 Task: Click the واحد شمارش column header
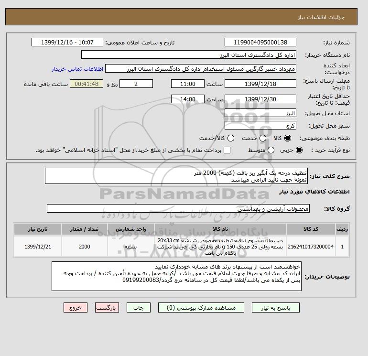click(131, 229)
